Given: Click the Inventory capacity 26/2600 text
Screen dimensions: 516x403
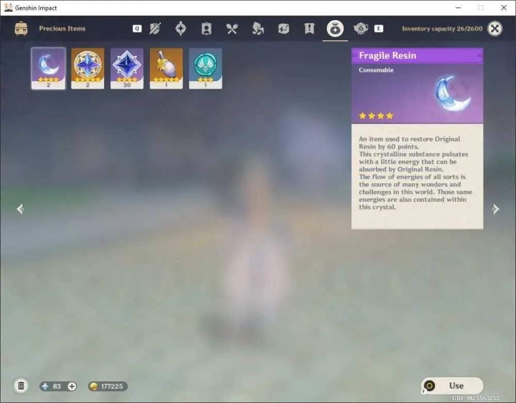Looking at the screenshot, I should [442, 28].
